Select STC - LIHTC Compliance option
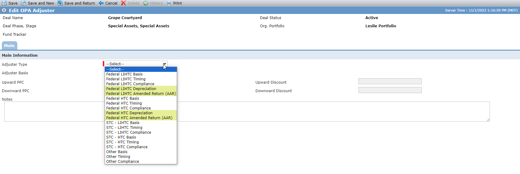Screen dimensions: 520x174 click(141, 132)
